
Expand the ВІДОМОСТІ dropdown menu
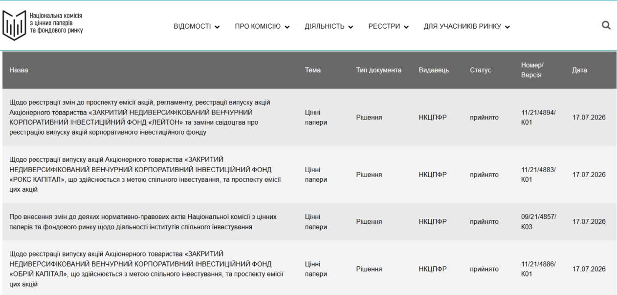click(x=197, y=26)
